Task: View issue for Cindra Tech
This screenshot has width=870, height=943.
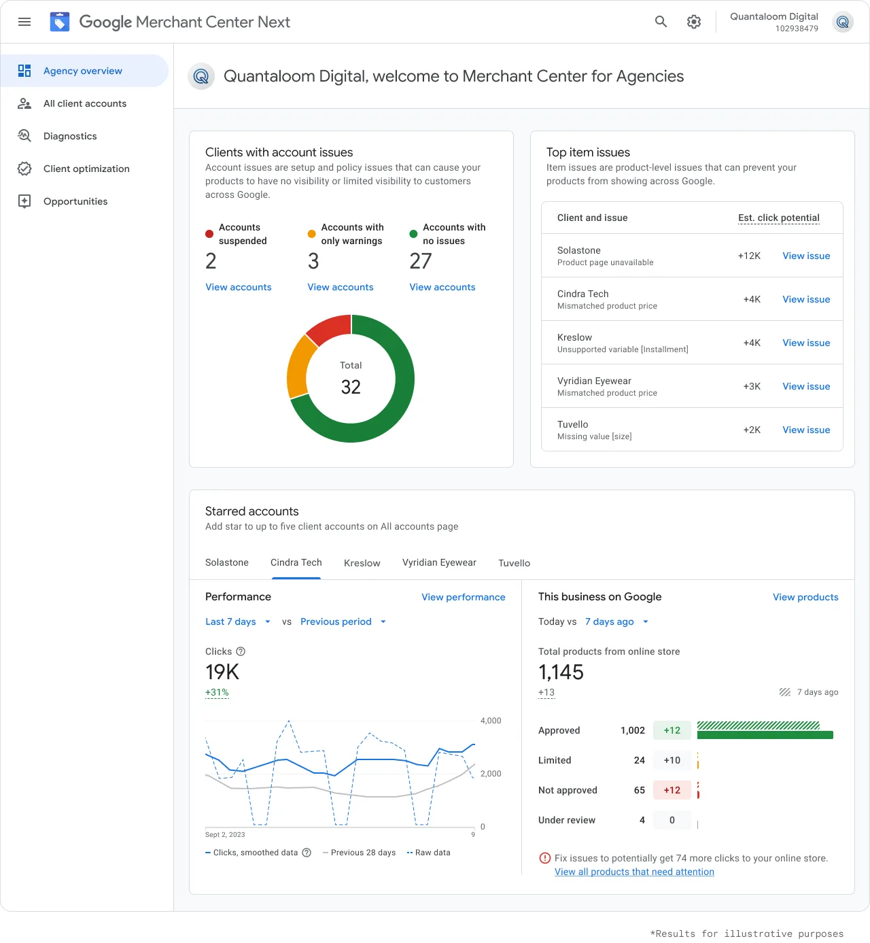Action: point(806,299)
